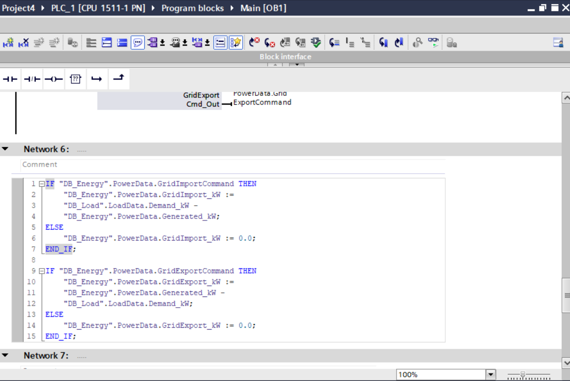570x381 pixels.
Task: Collapse Network 7 with its triangle
Action: tap(6, 355)
